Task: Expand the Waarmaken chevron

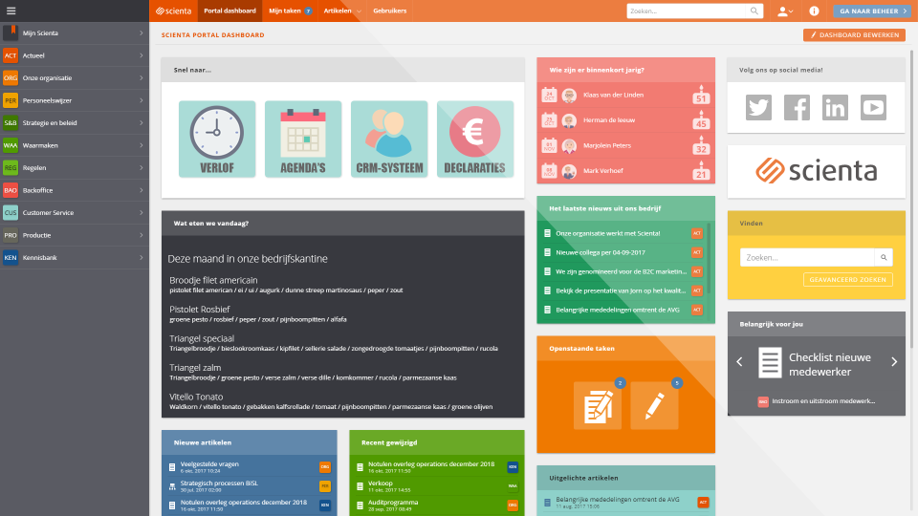Action: click(142, 145)
